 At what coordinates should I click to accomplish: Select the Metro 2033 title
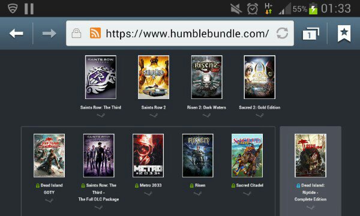(x=151, y=185)
